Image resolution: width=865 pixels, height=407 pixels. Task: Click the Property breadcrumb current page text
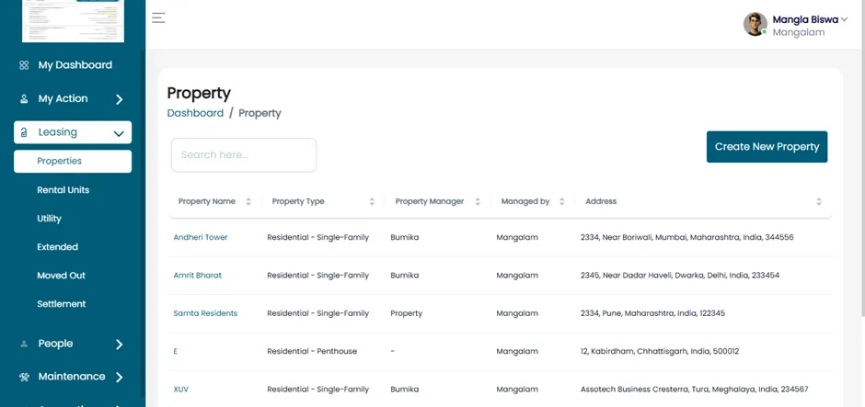259,113
